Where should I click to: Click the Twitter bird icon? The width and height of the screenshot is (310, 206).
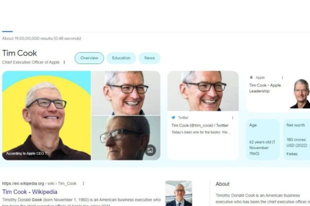tap(173, 117)
